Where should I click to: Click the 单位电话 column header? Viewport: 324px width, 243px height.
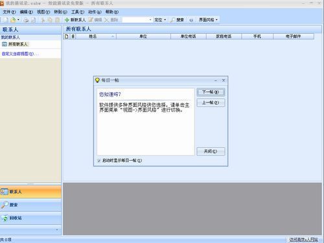189,36
